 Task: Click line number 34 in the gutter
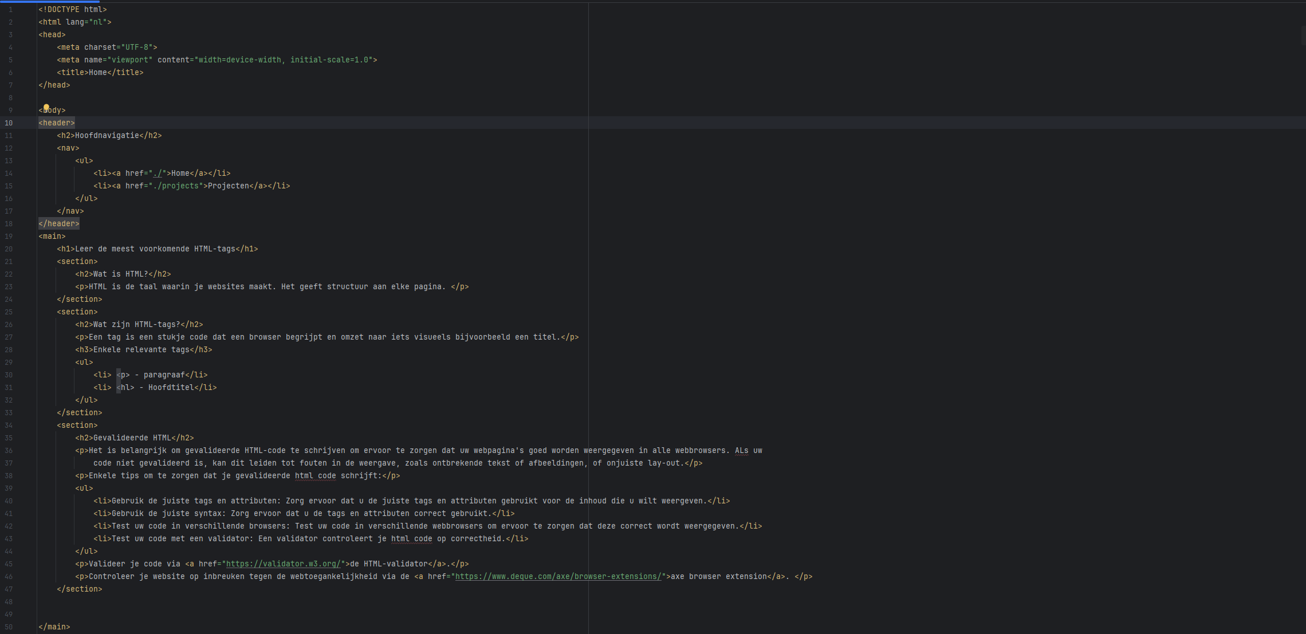pyautogui.click(x=9, y=426)
